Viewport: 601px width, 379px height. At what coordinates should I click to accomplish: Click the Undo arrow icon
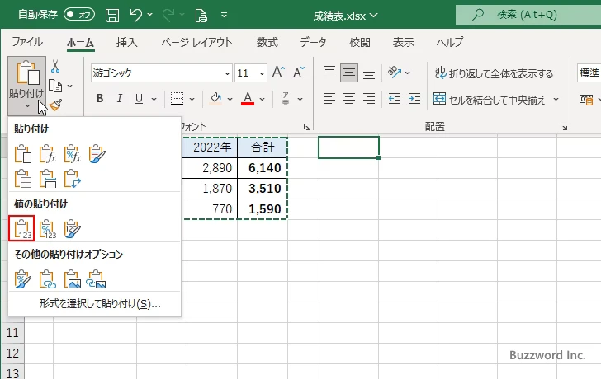click(135, 15)
